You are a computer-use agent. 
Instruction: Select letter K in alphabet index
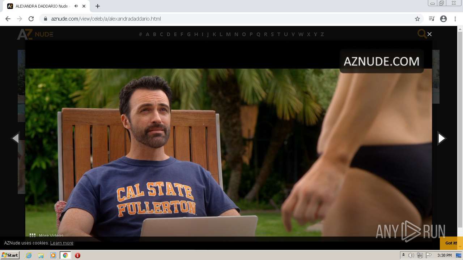(214, 34)
